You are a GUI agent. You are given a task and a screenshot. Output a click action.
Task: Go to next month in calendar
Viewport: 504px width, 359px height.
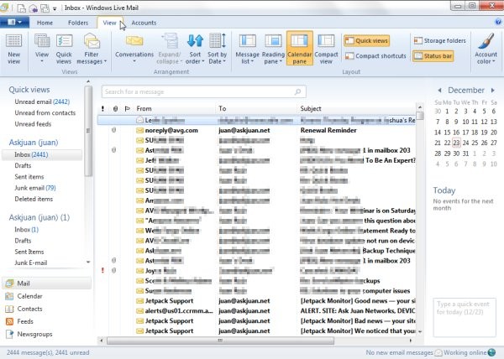(493, 91)
